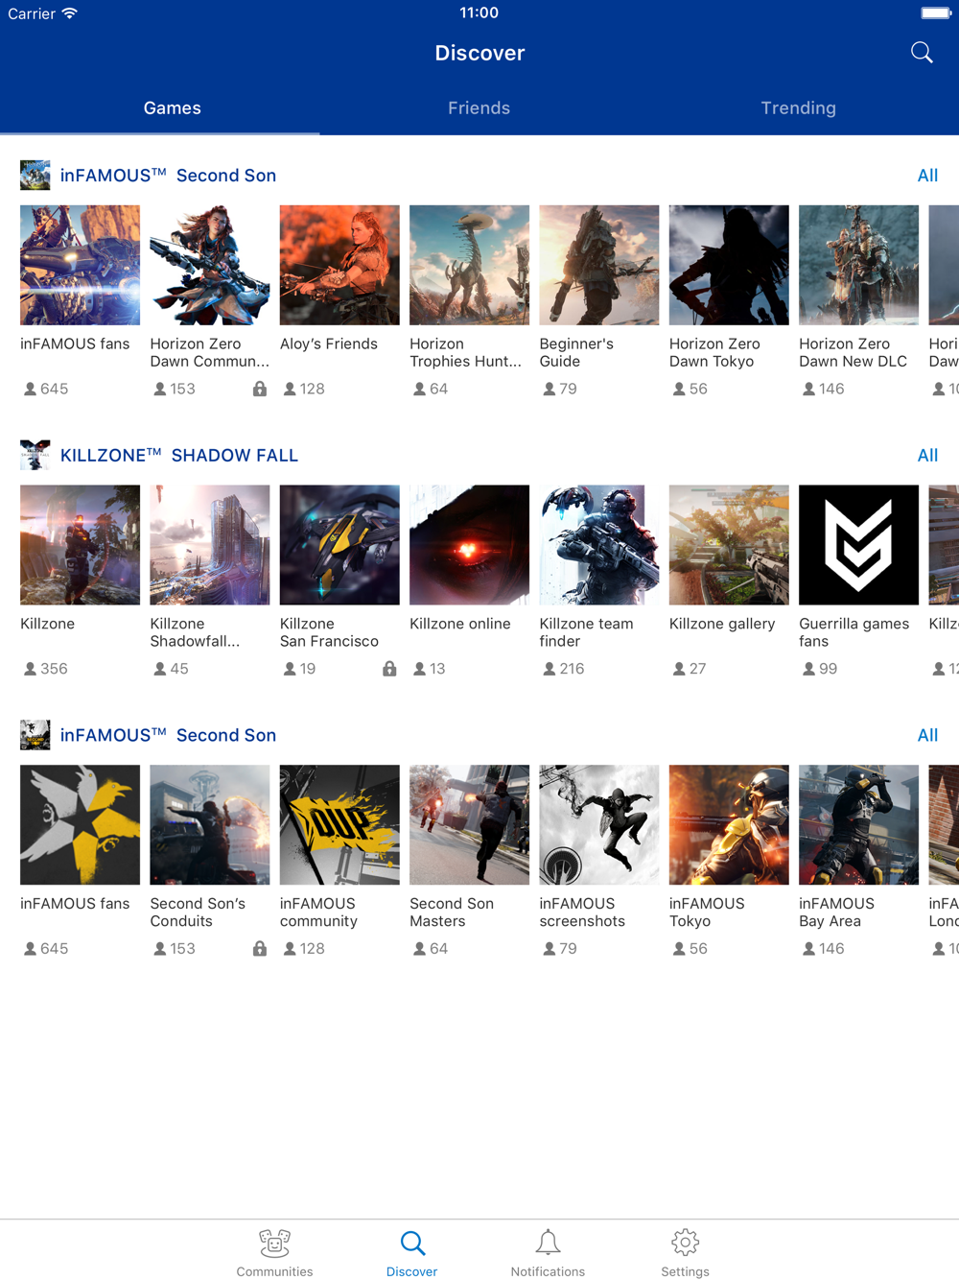The image size is (959, 1280).
Task: Open the Killzone online red-eye thumbnail
Action: point(469,545)
